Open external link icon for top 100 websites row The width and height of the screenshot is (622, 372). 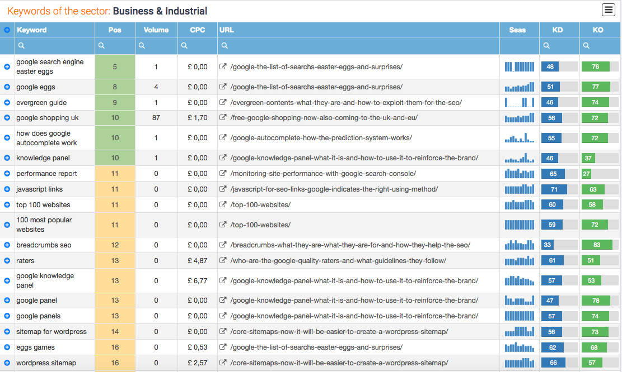coord(223,204)
